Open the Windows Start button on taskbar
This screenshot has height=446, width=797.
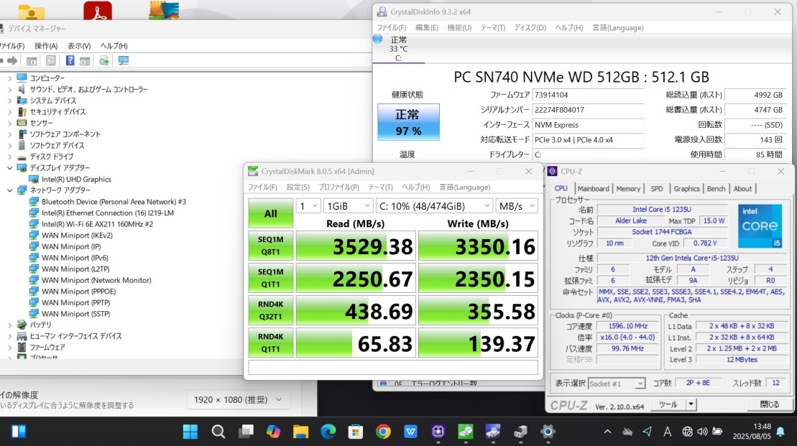pyautogui.click(x=190, y=432)
